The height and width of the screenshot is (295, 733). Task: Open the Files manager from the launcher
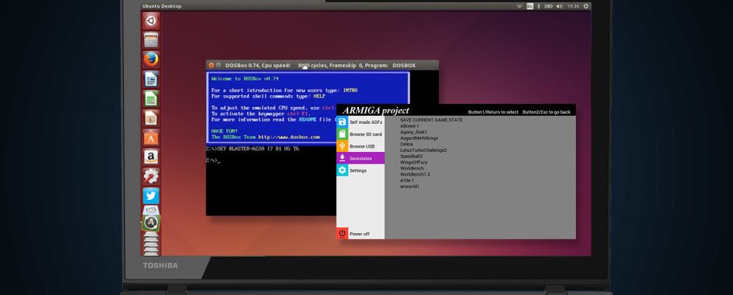150,41
